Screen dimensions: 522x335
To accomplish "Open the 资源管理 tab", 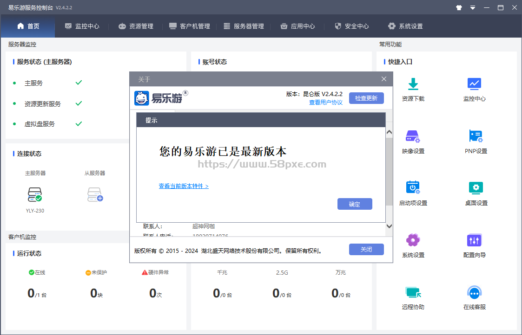I will (136, 26).
